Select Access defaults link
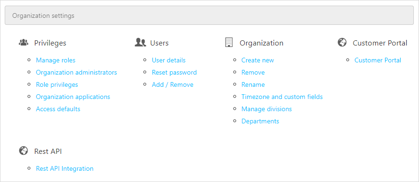The height and width of the screenshot is (182, 419). [58, 109]
